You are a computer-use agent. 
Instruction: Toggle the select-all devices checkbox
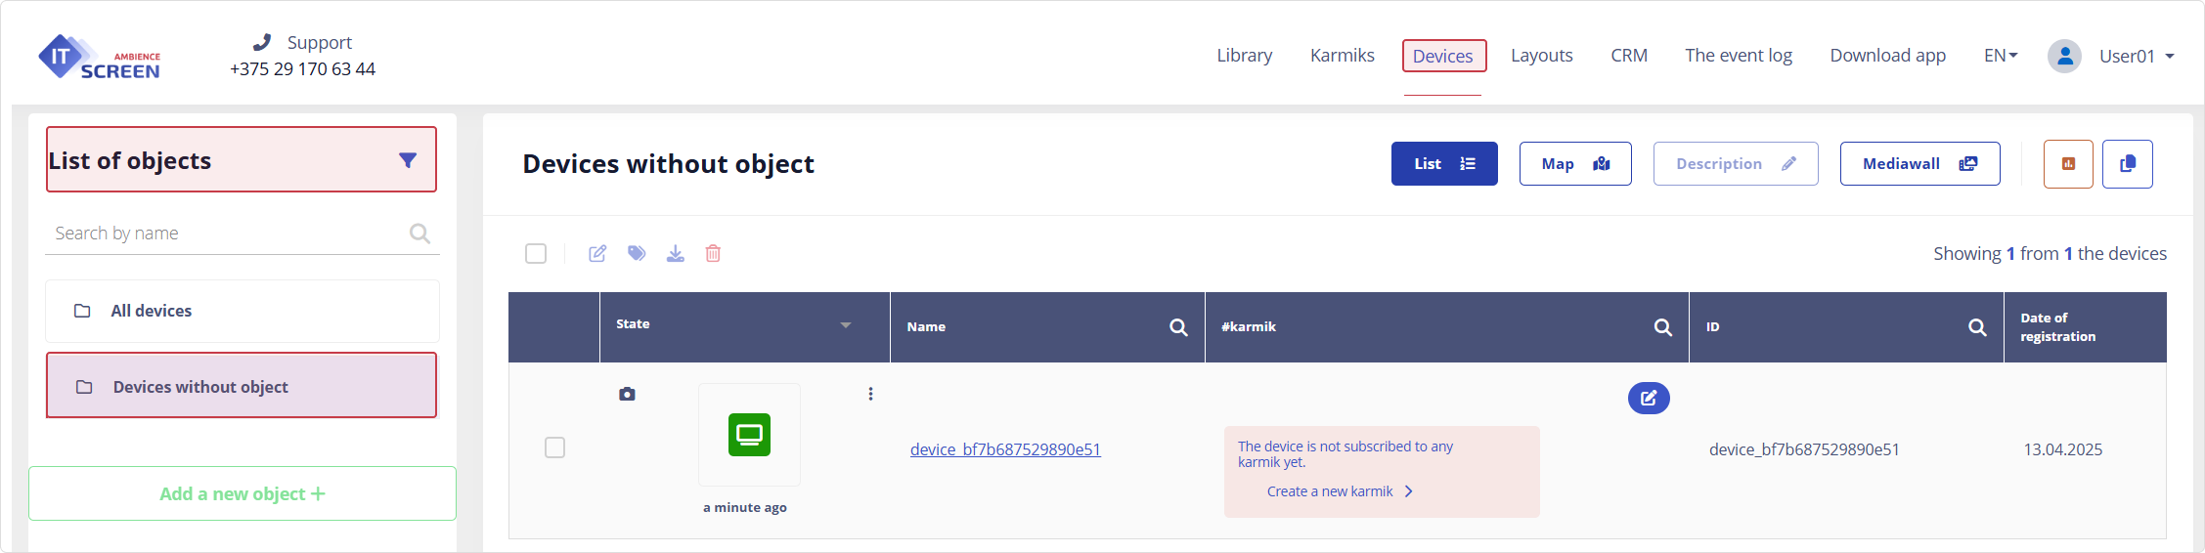[x=536, y=254]
